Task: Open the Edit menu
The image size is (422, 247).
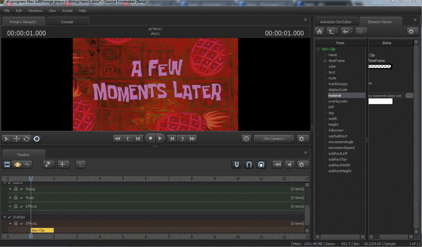Action: pos(18,11)
